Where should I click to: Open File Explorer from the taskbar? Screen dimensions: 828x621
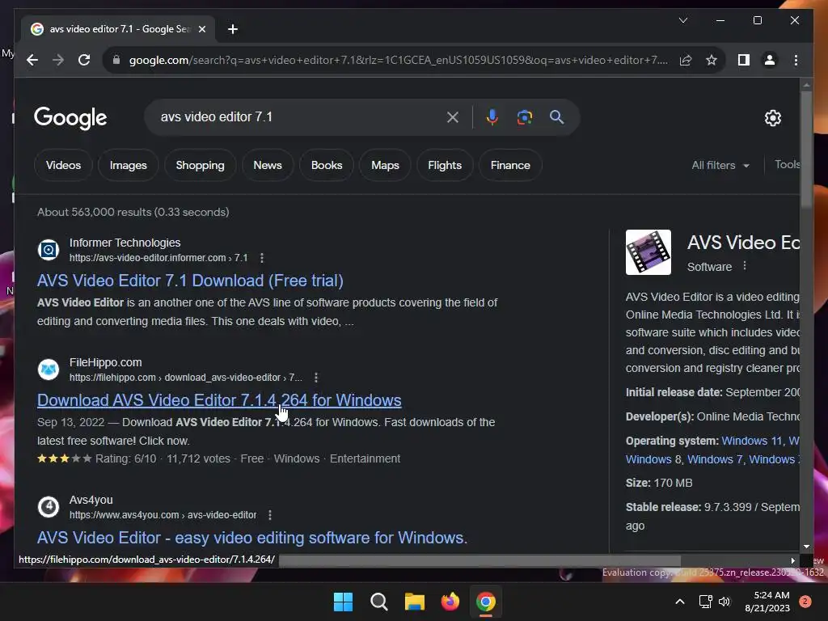tap(415, 602)
